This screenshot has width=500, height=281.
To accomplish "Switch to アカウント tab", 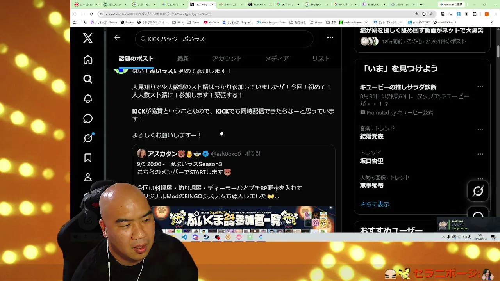I will (x=227, y=59).
